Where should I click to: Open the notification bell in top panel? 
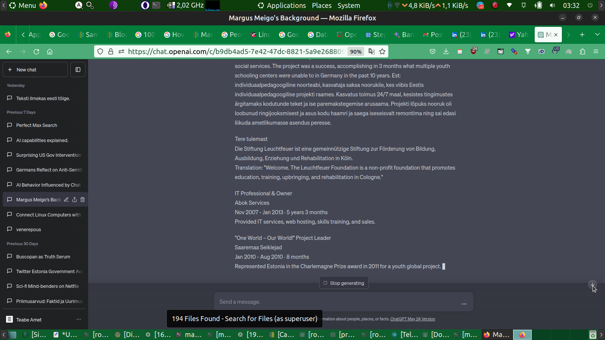coord(524,5)
